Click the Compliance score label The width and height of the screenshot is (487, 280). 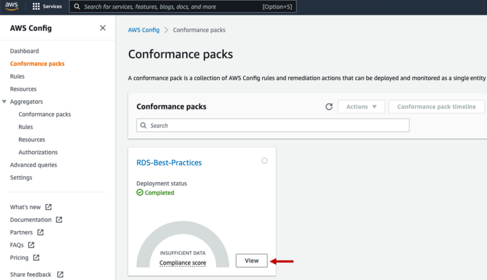[x=183, y=263]
